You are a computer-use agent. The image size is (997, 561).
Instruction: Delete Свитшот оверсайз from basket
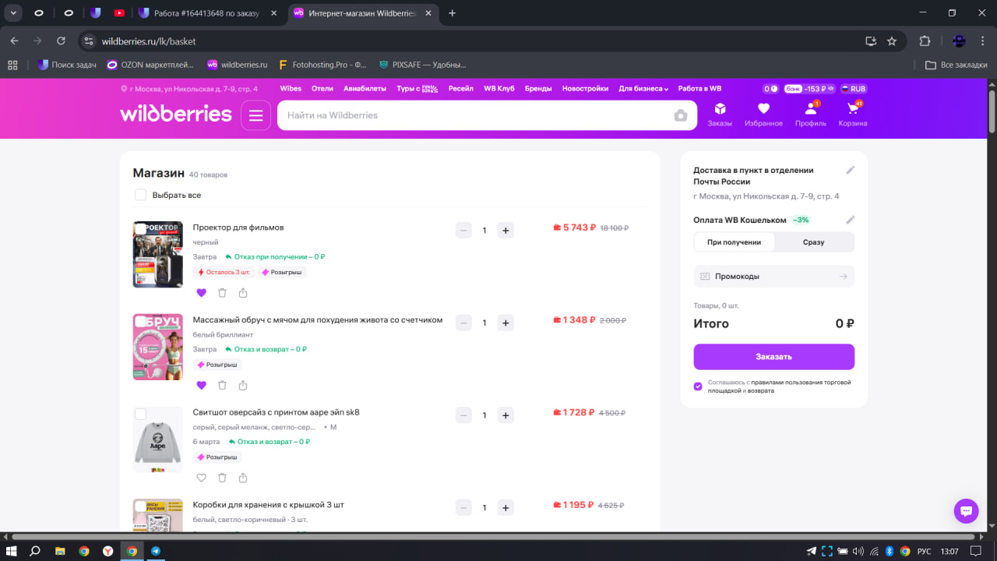click(222, 478)
